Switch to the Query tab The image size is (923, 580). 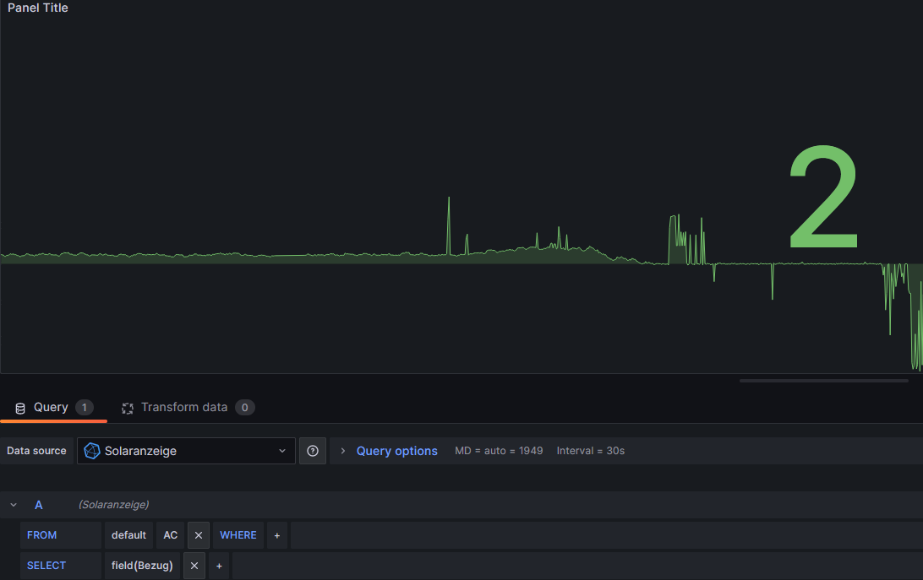[51, 407]
